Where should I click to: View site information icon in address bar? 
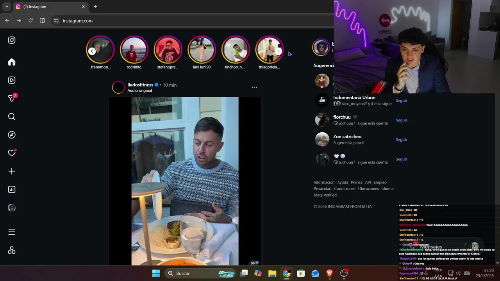56,21
